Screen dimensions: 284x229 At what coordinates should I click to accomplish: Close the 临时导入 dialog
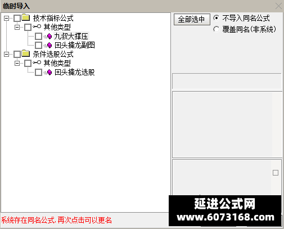[278, 6]
